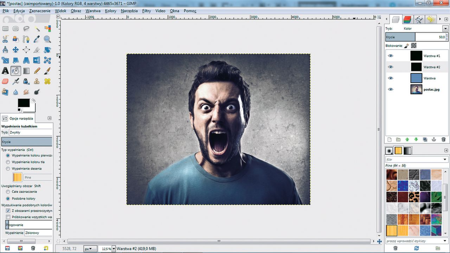Click the Pine pattern swatch in tool options
Screen dimensions: 450x253
pos(18,177)
